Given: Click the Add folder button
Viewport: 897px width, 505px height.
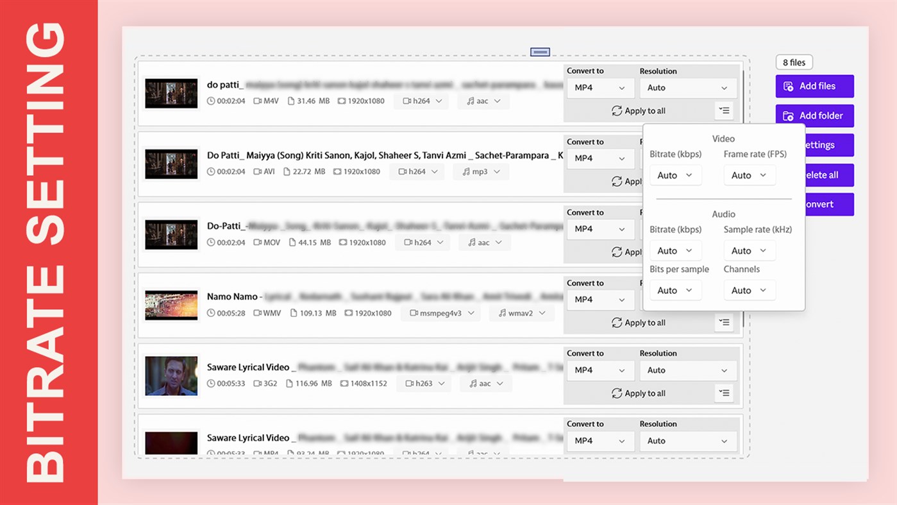Looking at the screenshot, I should point(814,116).
